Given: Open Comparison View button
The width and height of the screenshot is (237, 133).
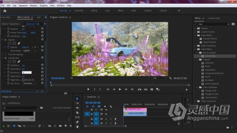Looking at the screenshot, I should coord(158,89).
